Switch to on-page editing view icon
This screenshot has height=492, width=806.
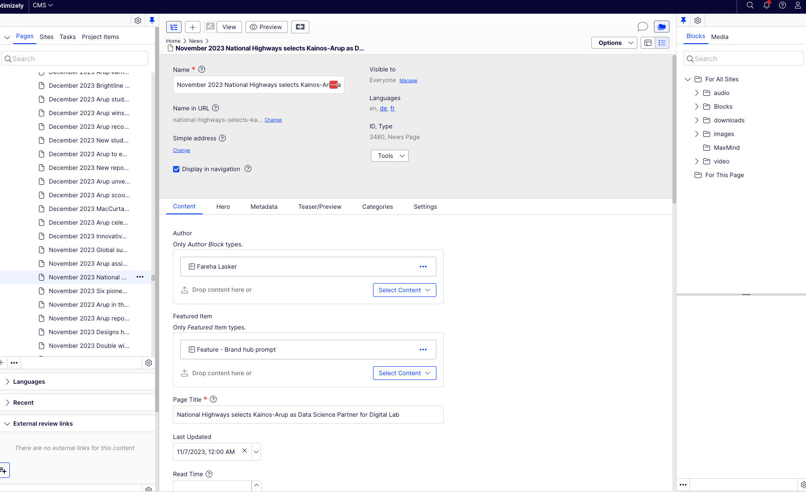[x=648, y=43]
